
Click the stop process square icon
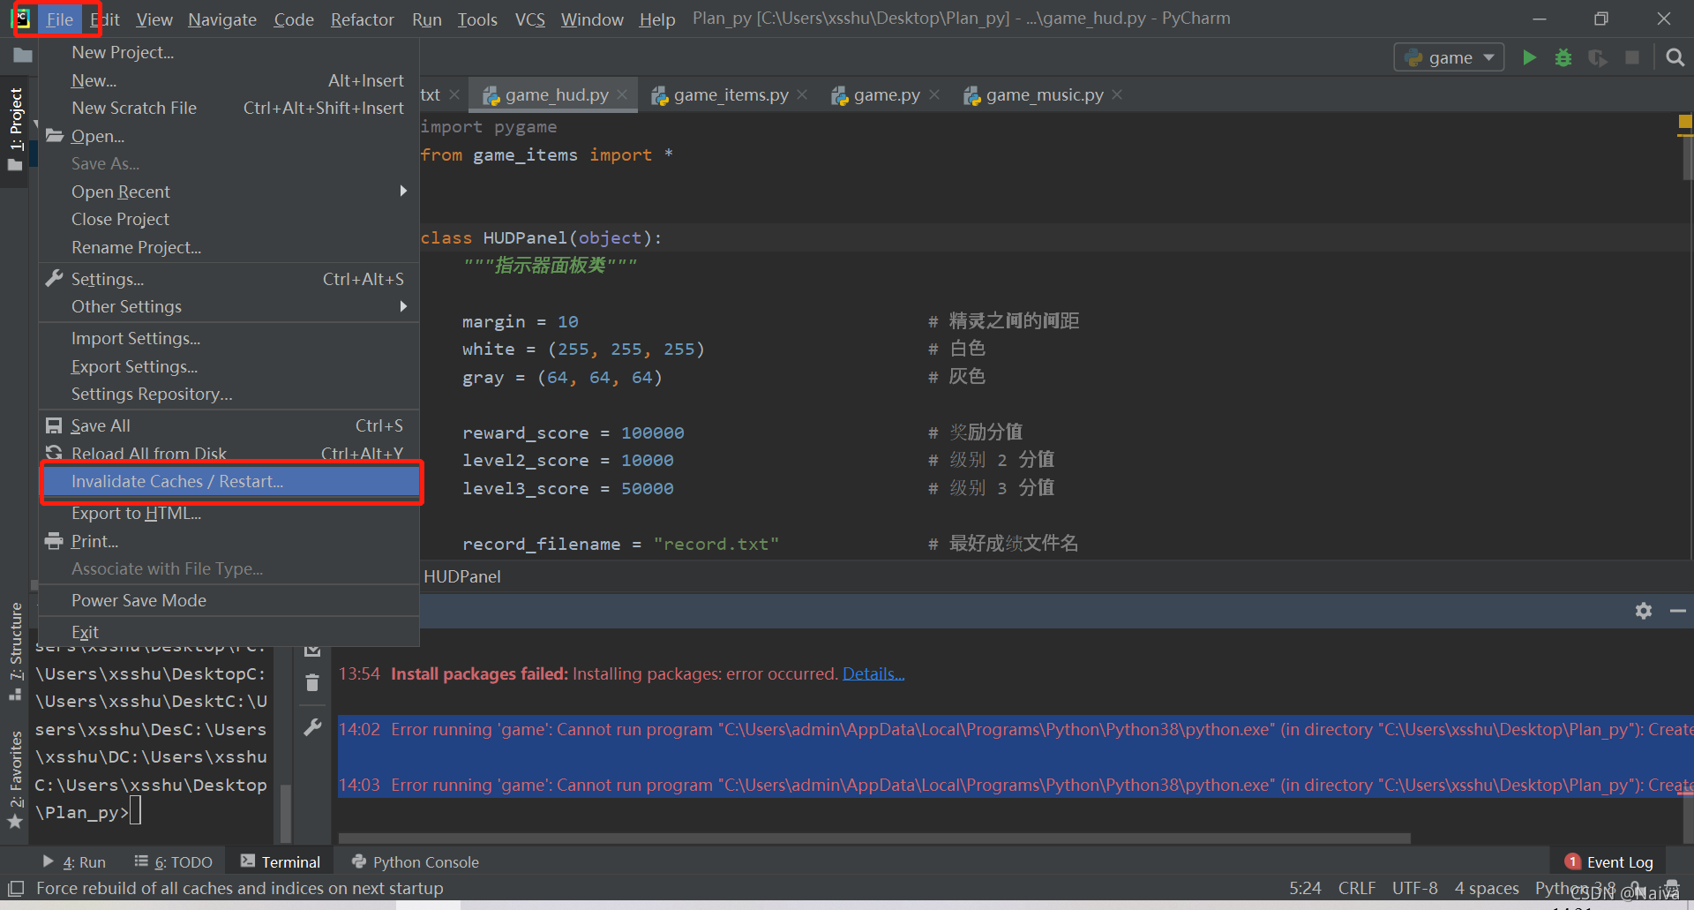pos(1632,57)
